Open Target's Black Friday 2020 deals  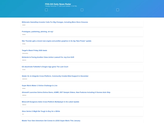point(34,50)
